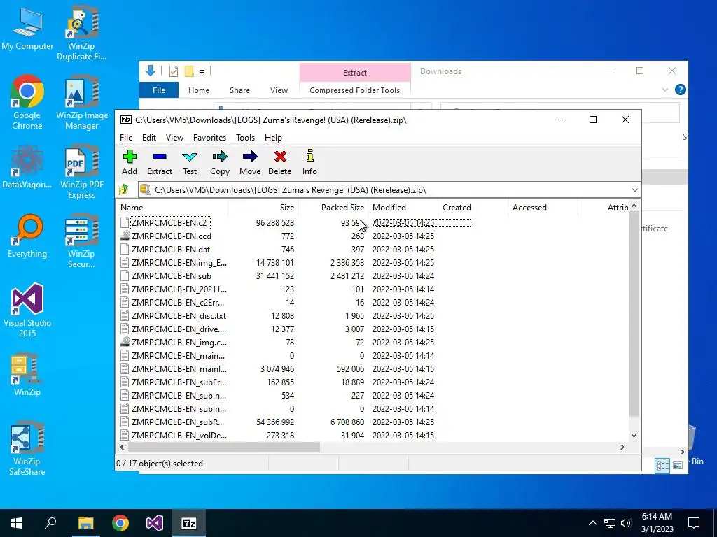Open the Edit menu in 7-Zip
Viewport: 717px width, 537px height.
pos(149,138)
